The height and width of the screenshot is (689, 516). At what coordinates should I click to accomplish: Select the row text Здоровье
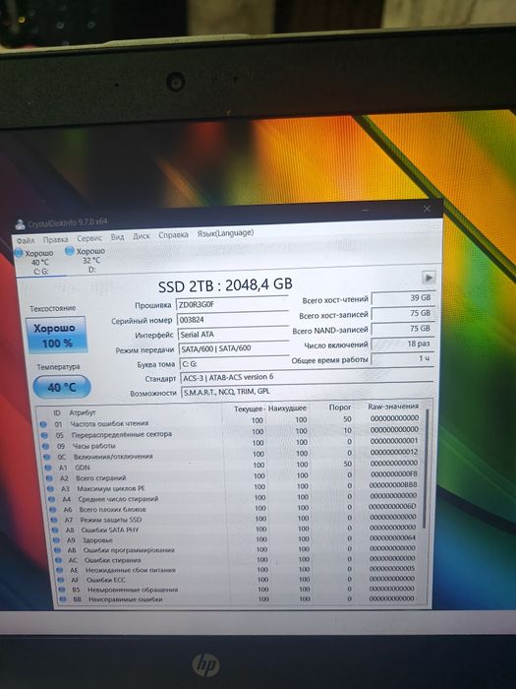click(x=97, y=540)
